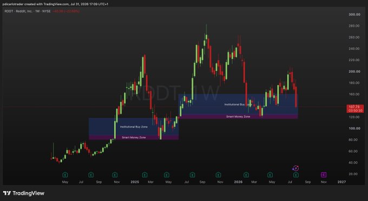The height and width of the screenshot is (201, 368).
Task: Open the August 2024 earnings marker
Action: coord(91,175)
